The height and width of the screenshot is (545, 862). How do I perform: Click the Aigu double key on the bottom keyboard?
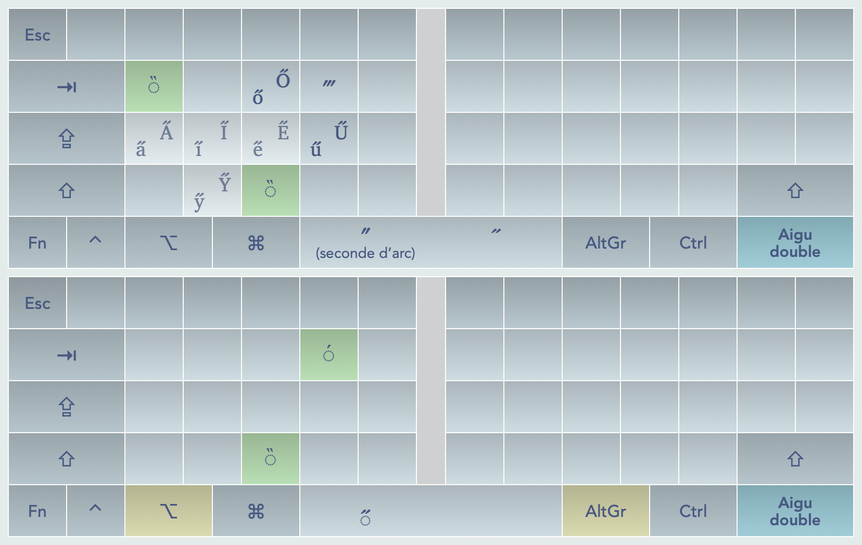(795, 511)
